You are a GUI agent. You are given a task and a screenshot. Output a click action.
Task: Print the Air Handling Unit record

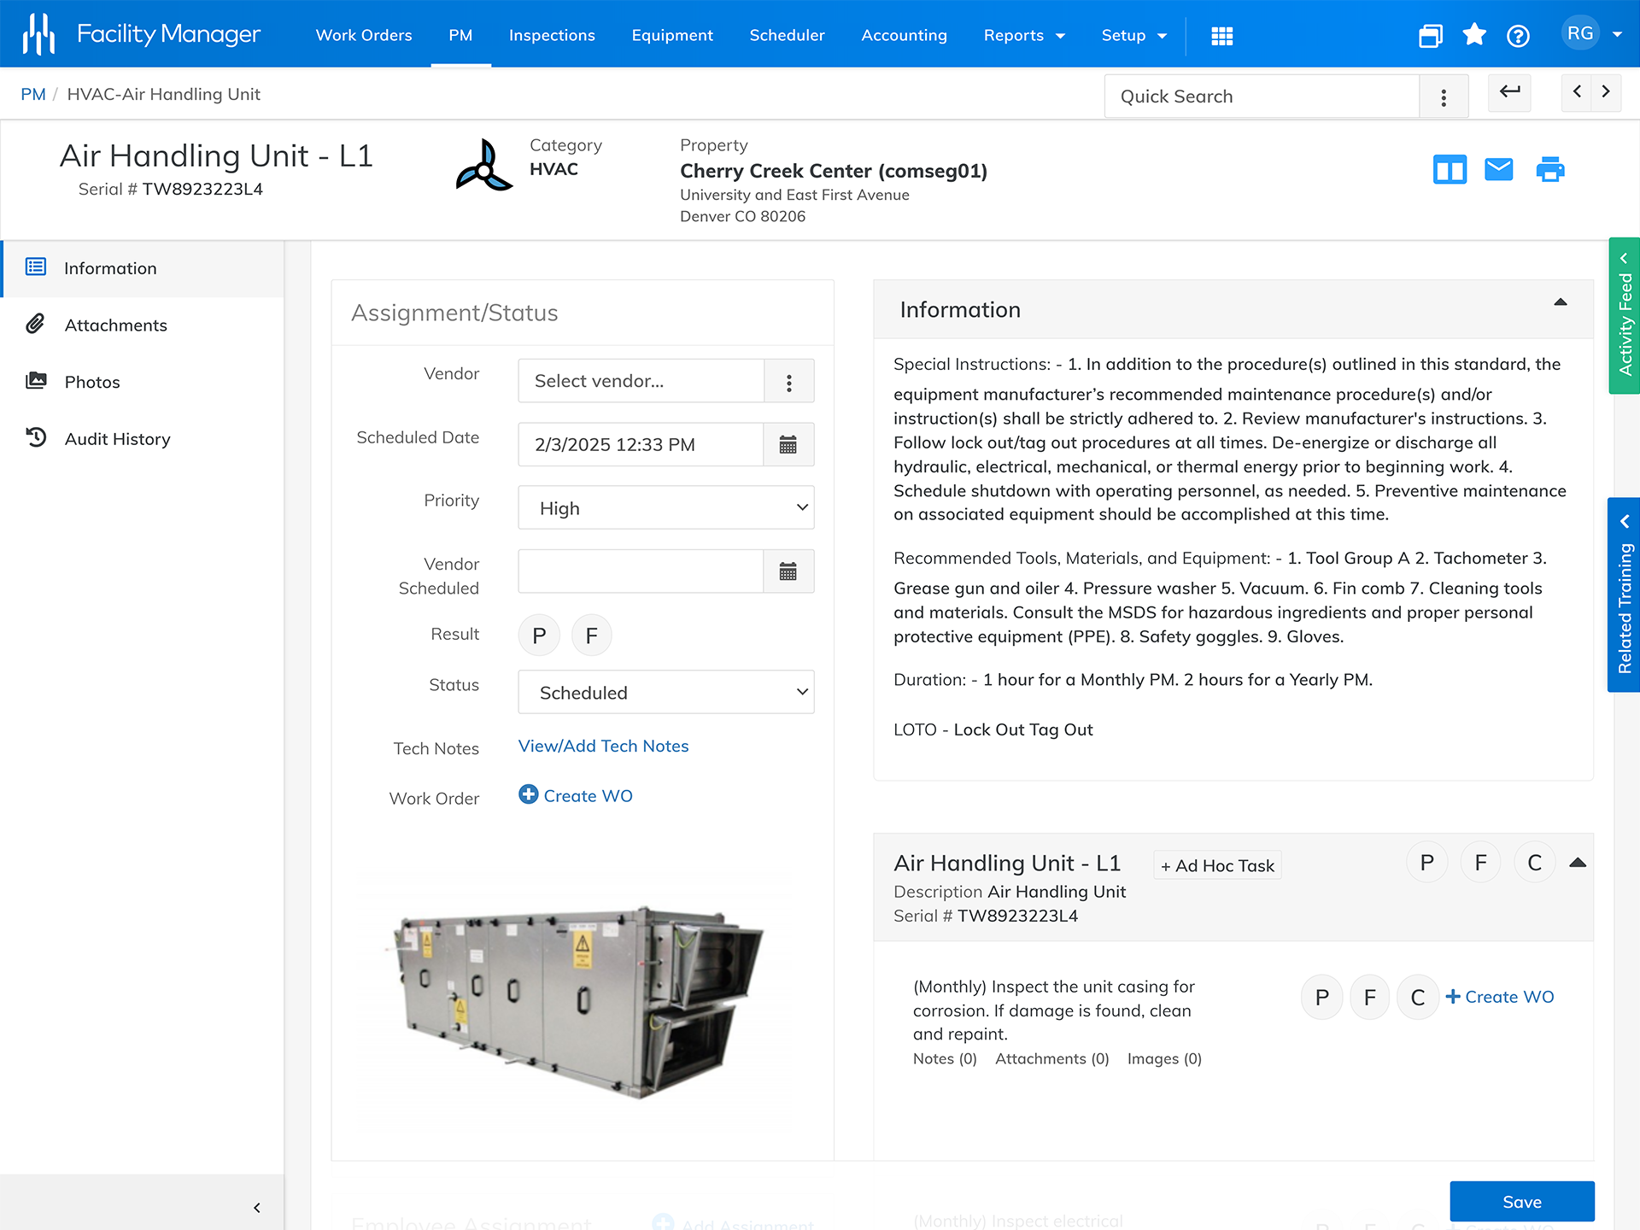pos(1550,169)
